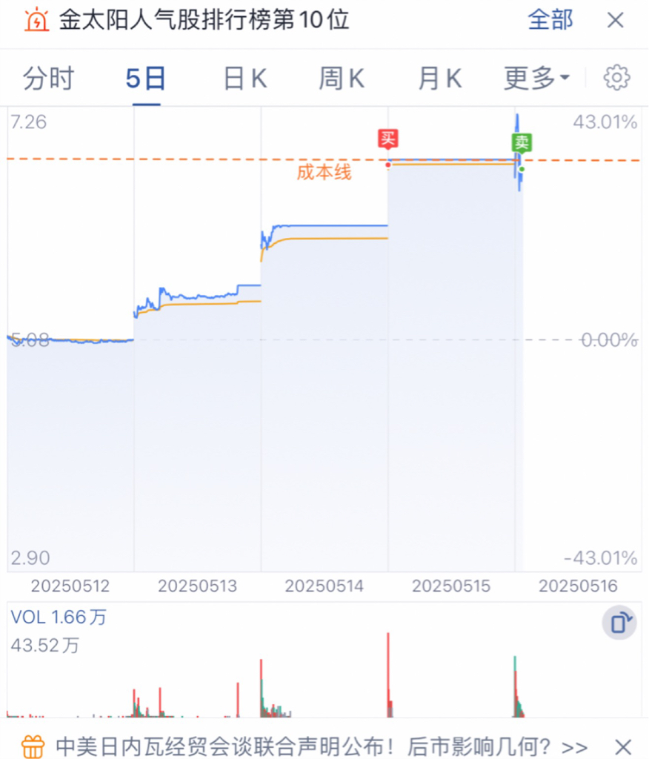Click the 金太阳人气股排行榜第10位 headline
Viewport: 649px width, 759px height.
pos(204,20)
